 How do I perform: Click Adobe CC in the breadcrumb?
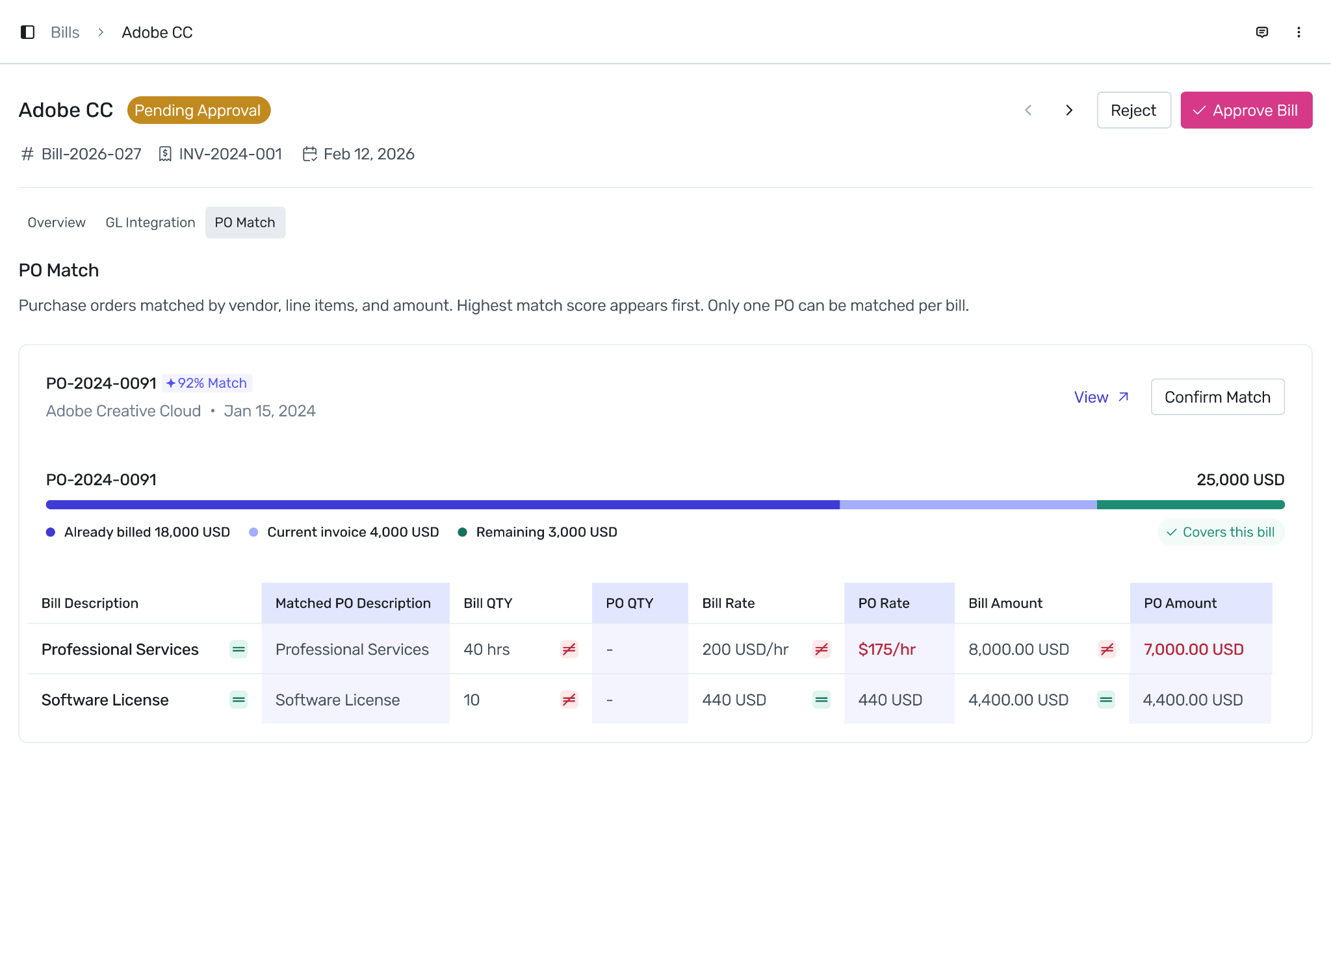[x=157, y=32]
